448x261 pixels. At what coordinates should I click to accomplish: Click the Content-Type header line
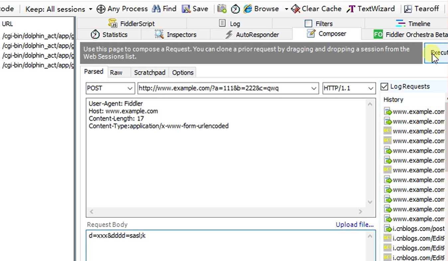coord(159,126)
